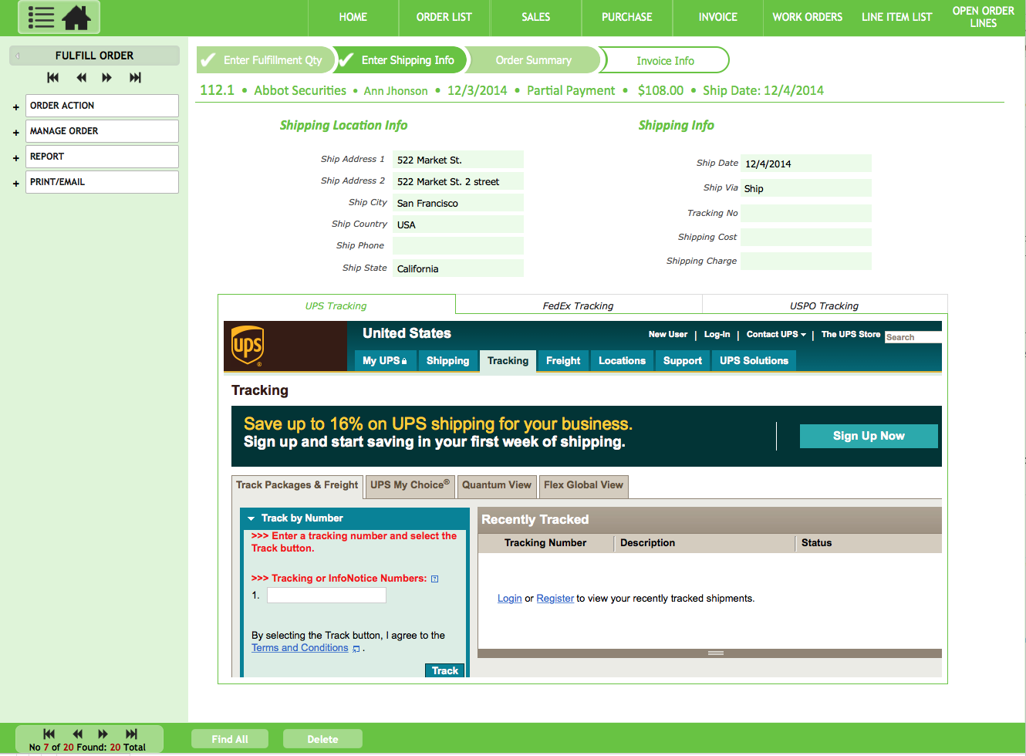1026x756 pixels.
Task: Switch to USPO Tracking tab
Action: click(x=824, y=305)
